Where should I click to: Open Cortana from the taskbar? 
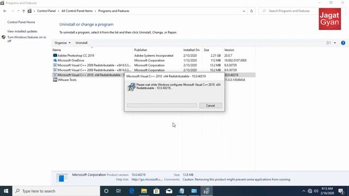coord(106,191)
